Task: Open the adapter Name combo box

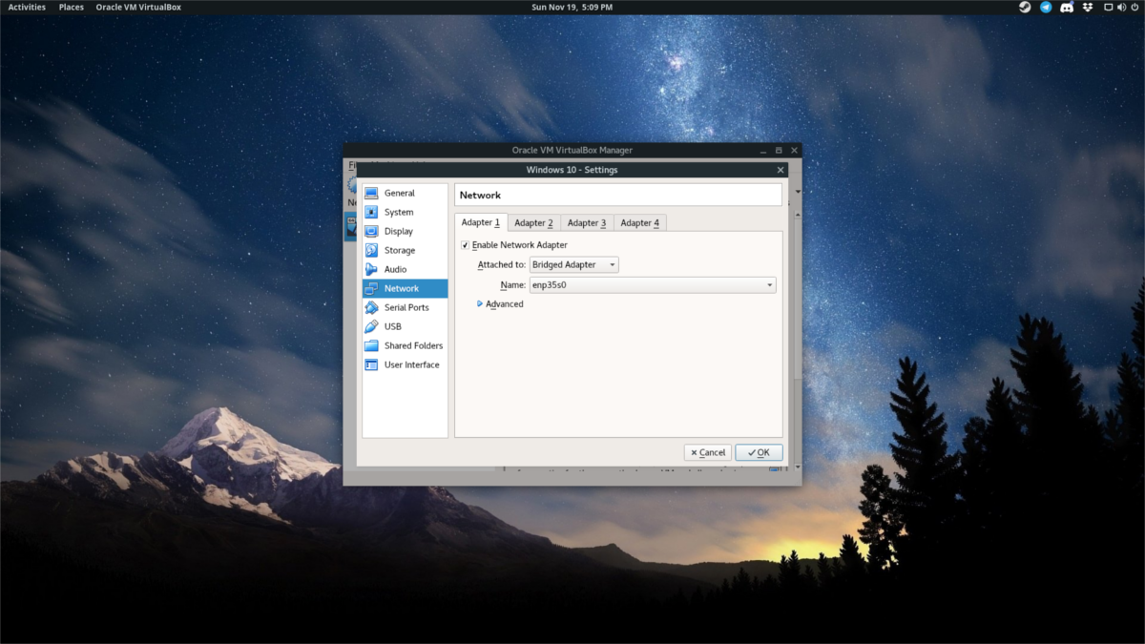Action: pos(652,285)
